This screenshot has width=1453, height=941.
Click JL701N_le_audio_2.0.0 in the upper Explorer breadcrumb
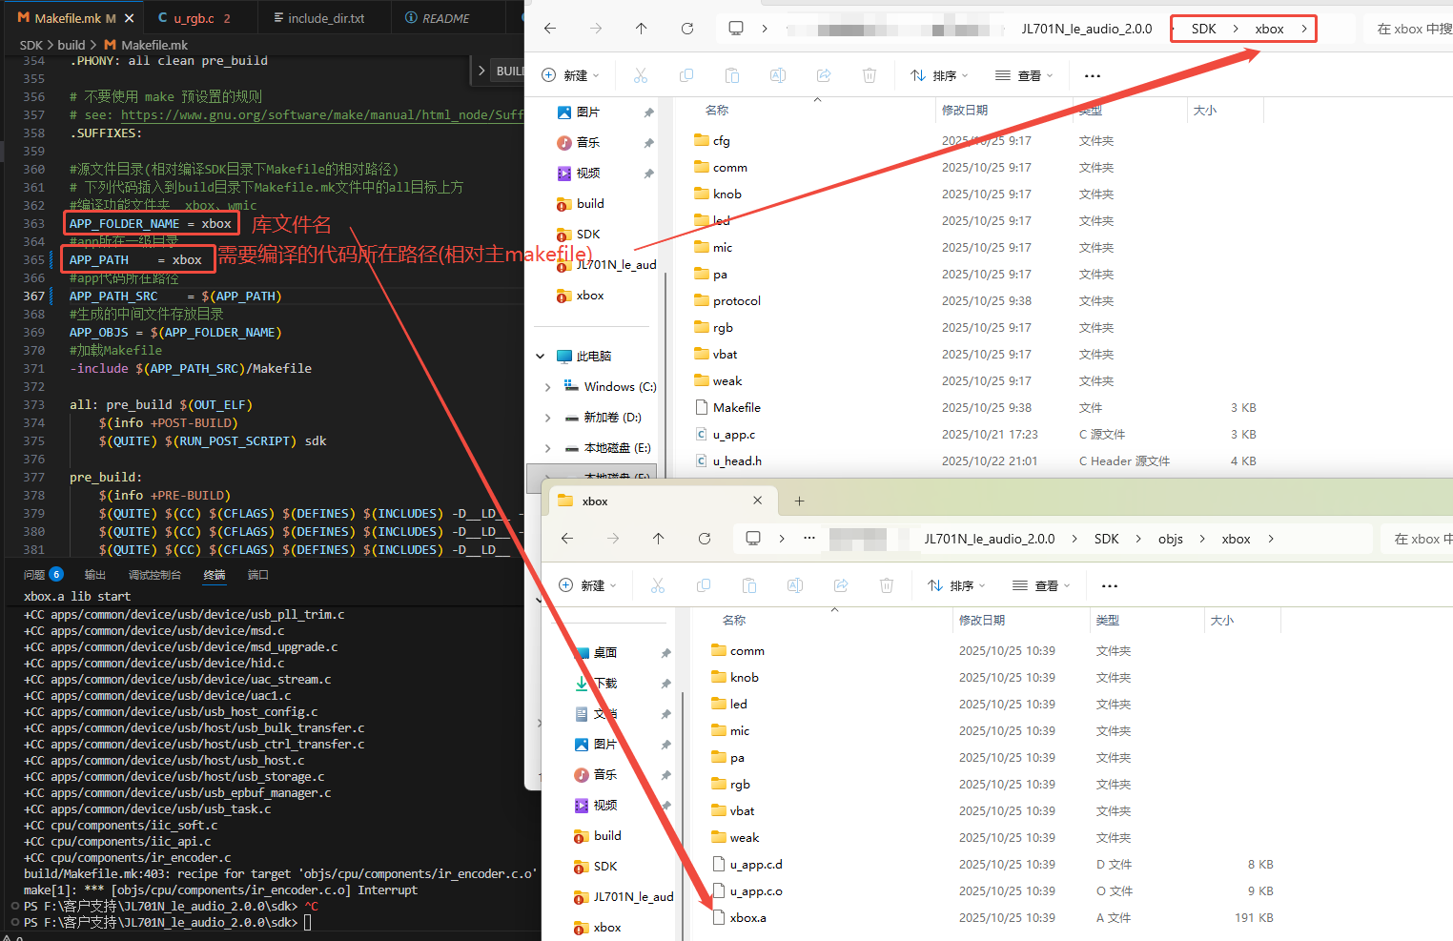pos(1087,29)
